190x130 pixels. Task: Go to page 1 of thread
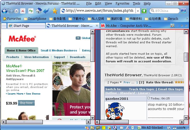pyautogui.click(x=137, y=82)
